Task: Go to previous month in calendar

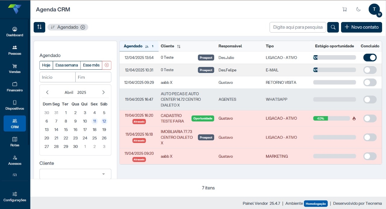Action: click(x=47, y=93)
